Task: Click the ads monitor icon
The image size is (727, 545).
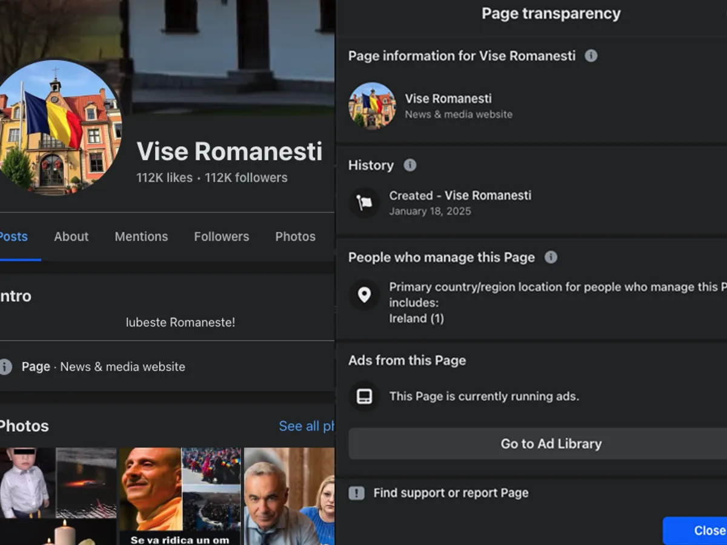Action: click(x=364, y=397)
